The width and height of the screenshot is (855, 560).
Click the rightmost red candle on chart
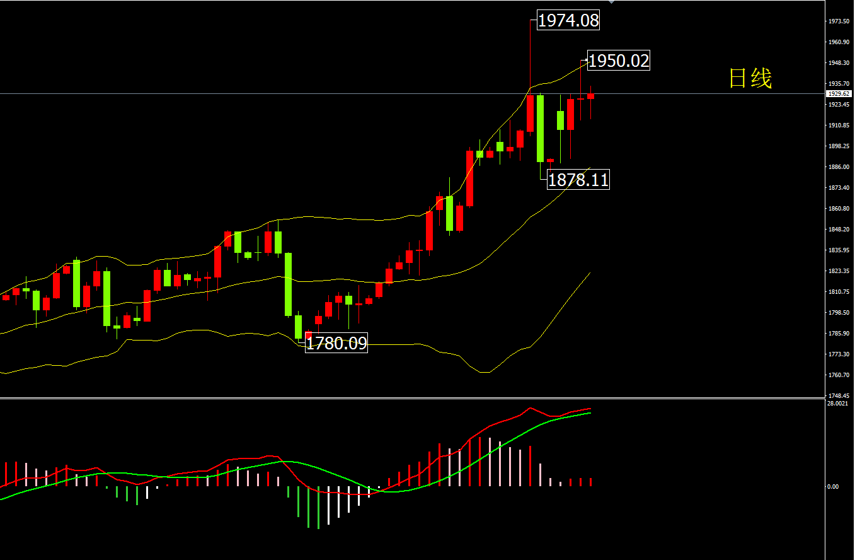(590, 96)
